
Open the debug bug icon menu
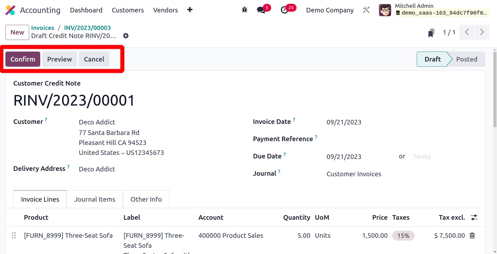pyautogui.click(x=244, y=10)
